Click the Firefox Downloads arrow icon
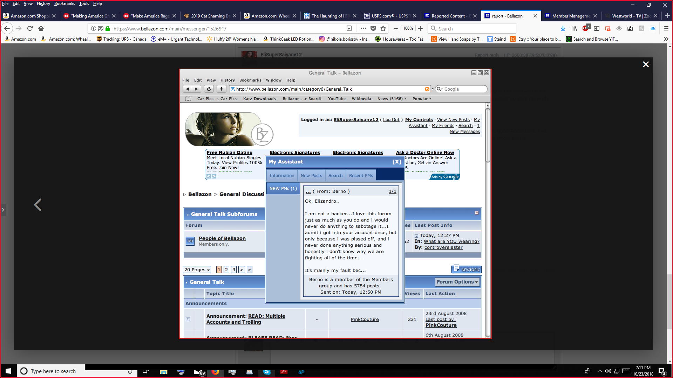Image resolution: width=673 pixels, height=378 pixels. pos(563,28)
